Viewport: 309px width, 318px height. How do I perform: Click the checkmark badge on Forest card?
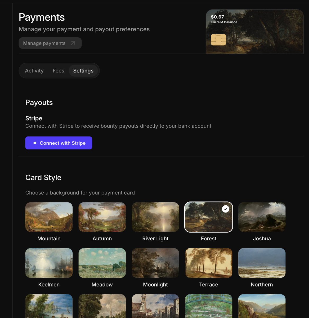pos(225,209)
